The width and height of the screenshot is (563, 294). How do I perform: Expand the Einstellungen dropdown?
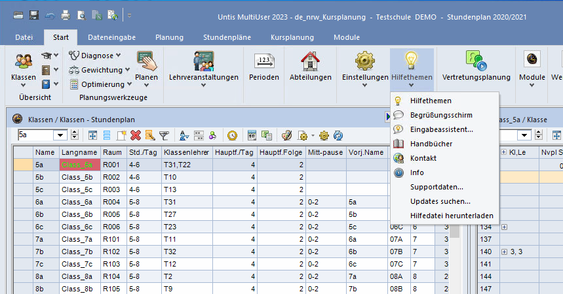365,85
